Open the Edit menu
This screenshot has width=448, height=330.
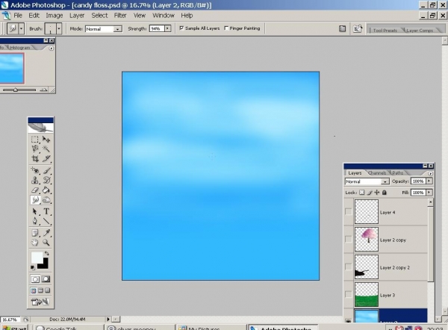(34, 16)
